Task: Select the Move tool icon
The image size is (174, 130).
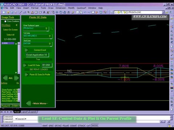Action: [x=57, y=12]
